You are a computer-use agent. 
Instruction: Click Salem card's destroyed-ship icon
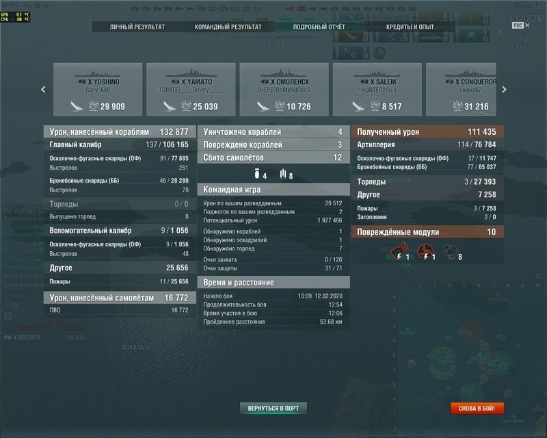358,106
